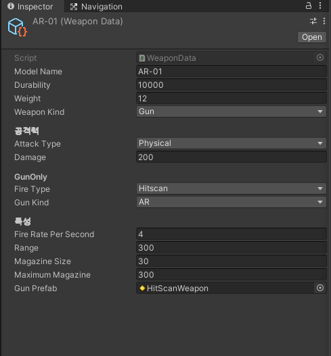Image resolution: width=331 pixels, height=356 pixels.
Task: Click the HitScanWeapon prefab diamond icon
Action: click(x=142, y=288)
